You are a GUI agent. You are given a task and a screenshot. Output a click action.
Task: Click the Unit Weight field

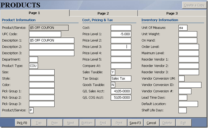click(188, 34)
